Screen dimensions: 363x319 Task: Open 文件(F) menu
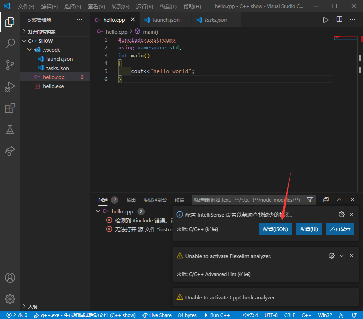point(26,6)
